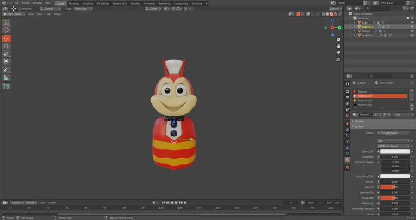The height and width of the screenshot is (220, 416).
Task: Select the Add Cube tool
Action: click(6, 86)
